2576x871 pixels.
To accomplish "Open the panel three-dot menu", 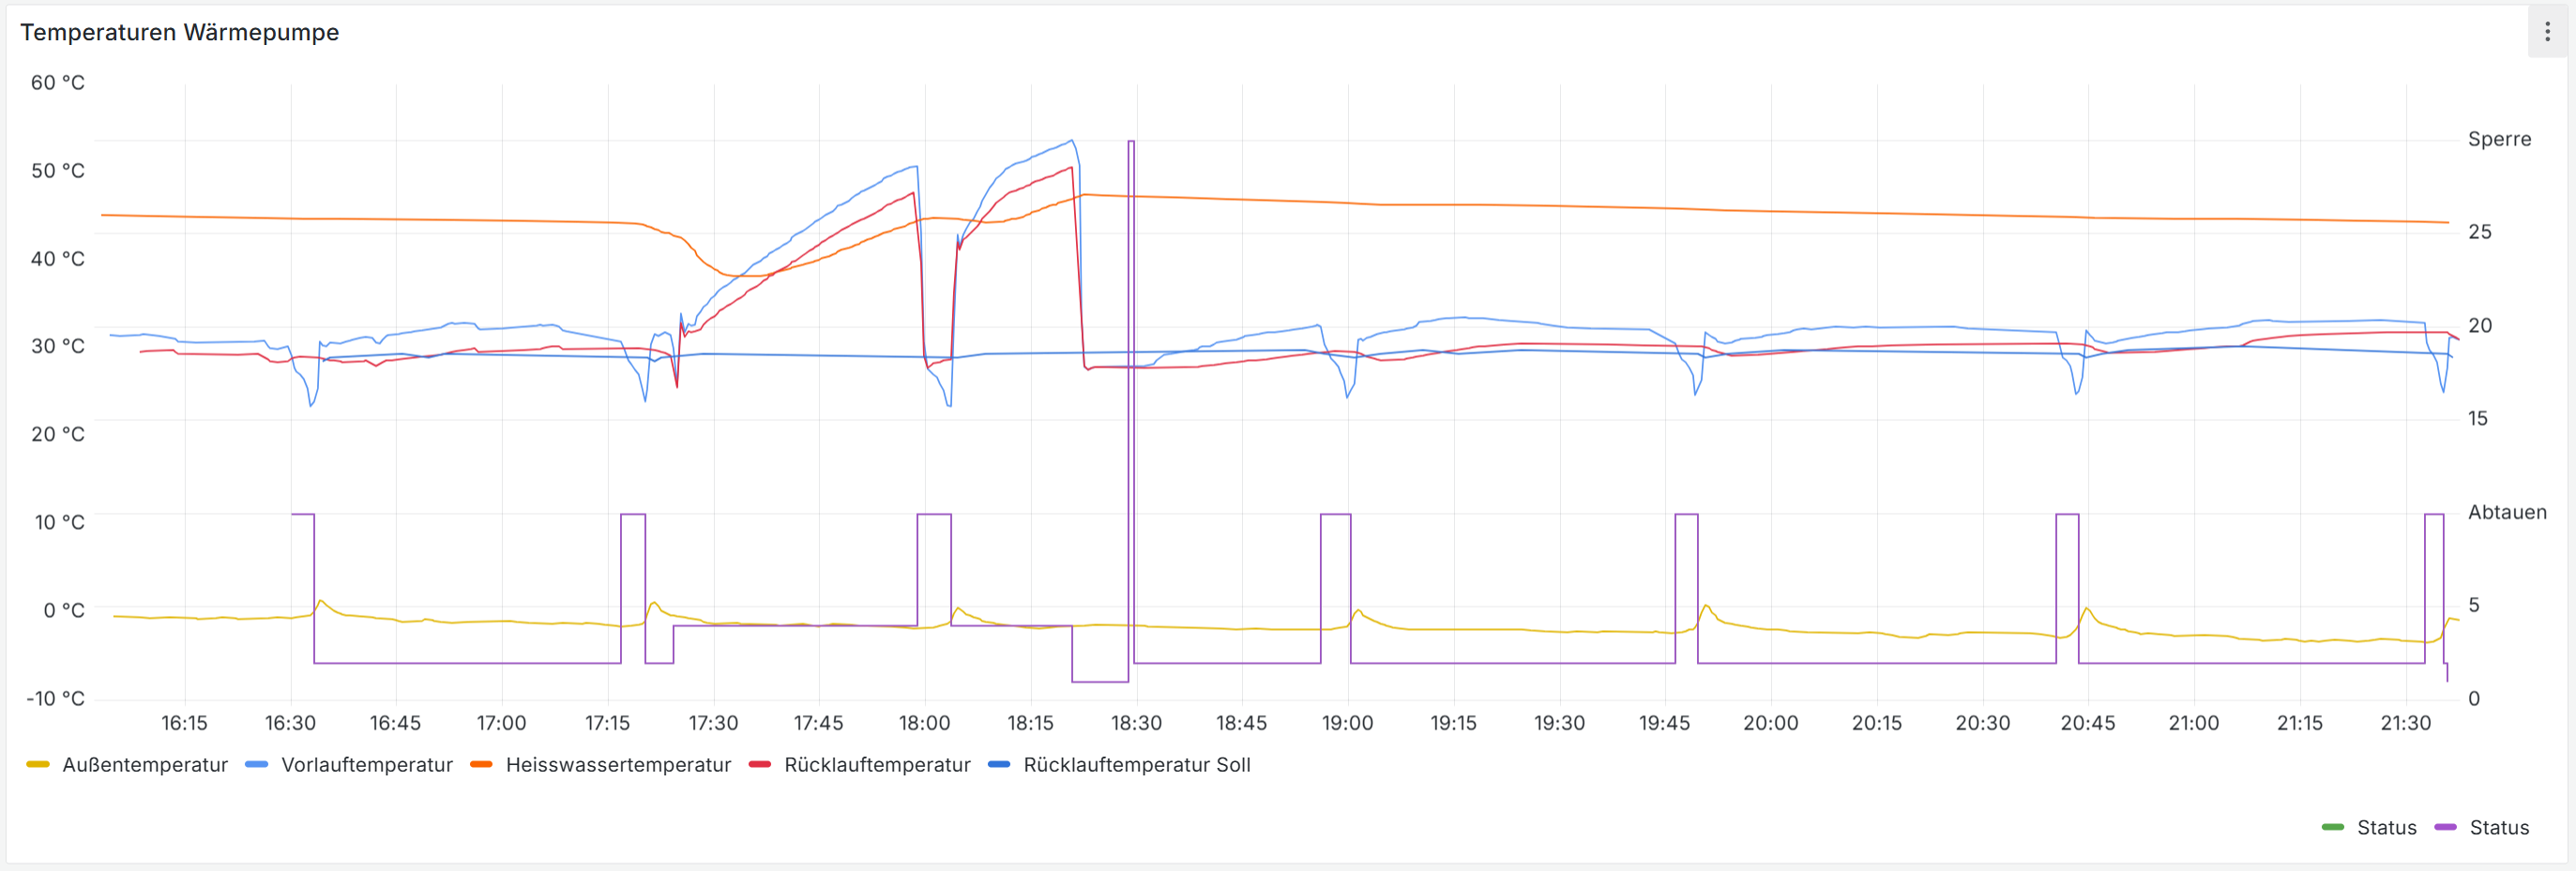I will point(2547,32).
